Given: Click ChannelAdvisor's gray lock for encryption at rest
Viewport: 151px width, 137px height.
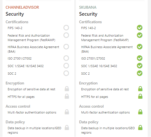Looking at the screenshot, I should click(x=67, y=89).
